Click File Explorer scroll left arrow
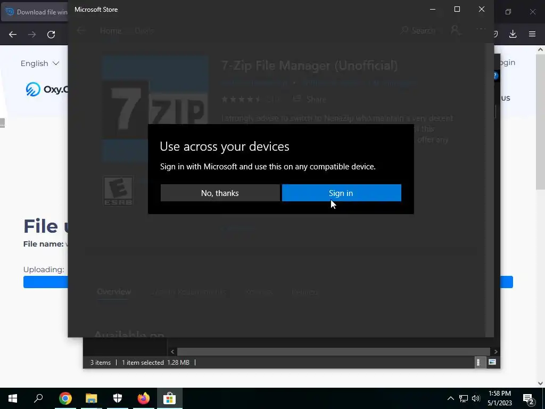Screen dimensions: 545x409 [x=172, y=351]
